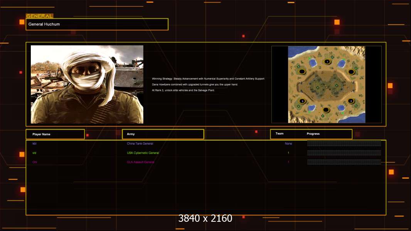Click team value 1 in vld's row
The image size is (411, 231).
(288, 153)
